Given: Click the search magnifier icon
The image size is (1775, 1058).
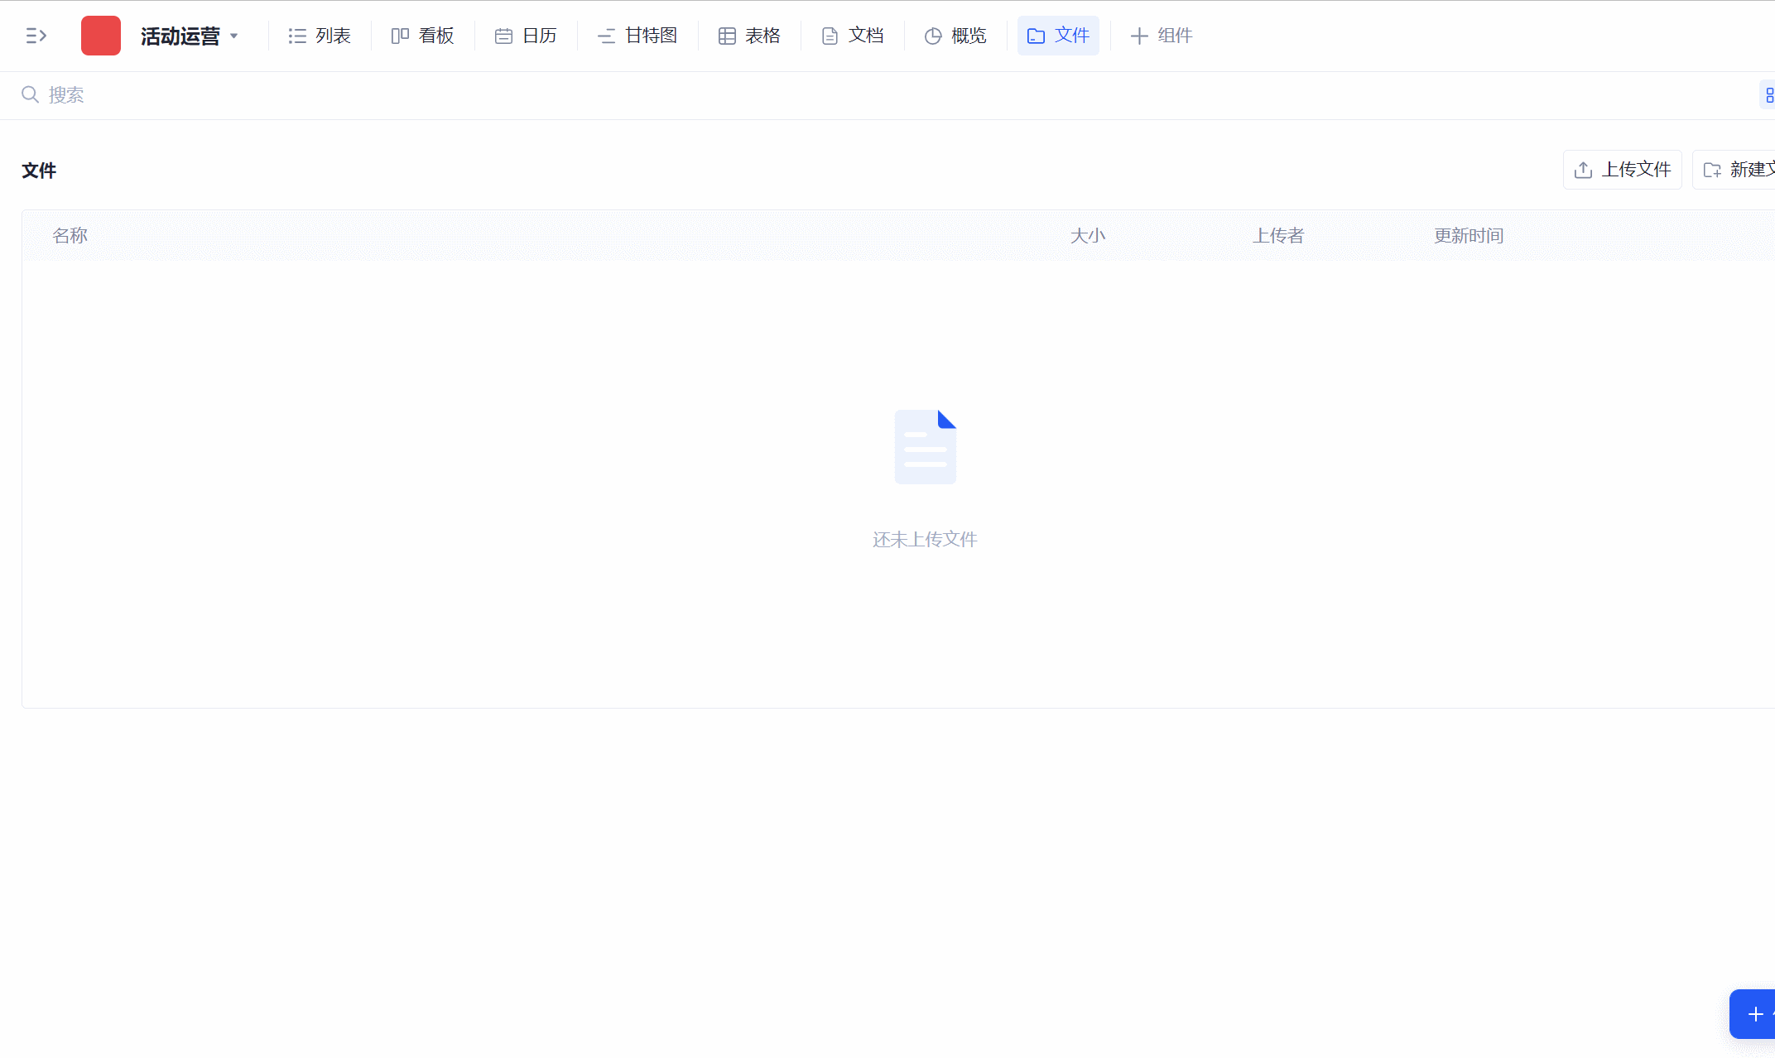Looking at the screenshot, I should (30, 94).
